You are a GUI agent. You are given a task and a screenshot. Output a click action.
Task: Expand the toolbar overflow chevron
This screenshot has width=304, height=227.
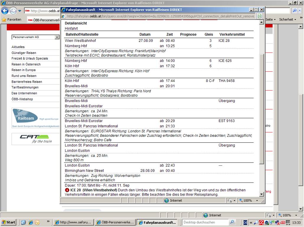pyautogui.click(x=301, y=18)
